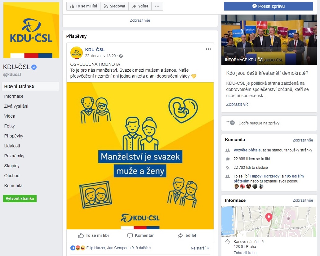Expand description with Zobrazit víc
Image resolution: width=320 pixels, height=256 pixels.
pos(237,104)
